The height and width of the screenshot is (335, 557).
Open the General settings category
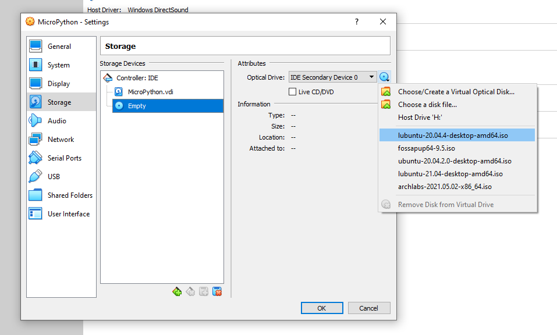[61, 47]
